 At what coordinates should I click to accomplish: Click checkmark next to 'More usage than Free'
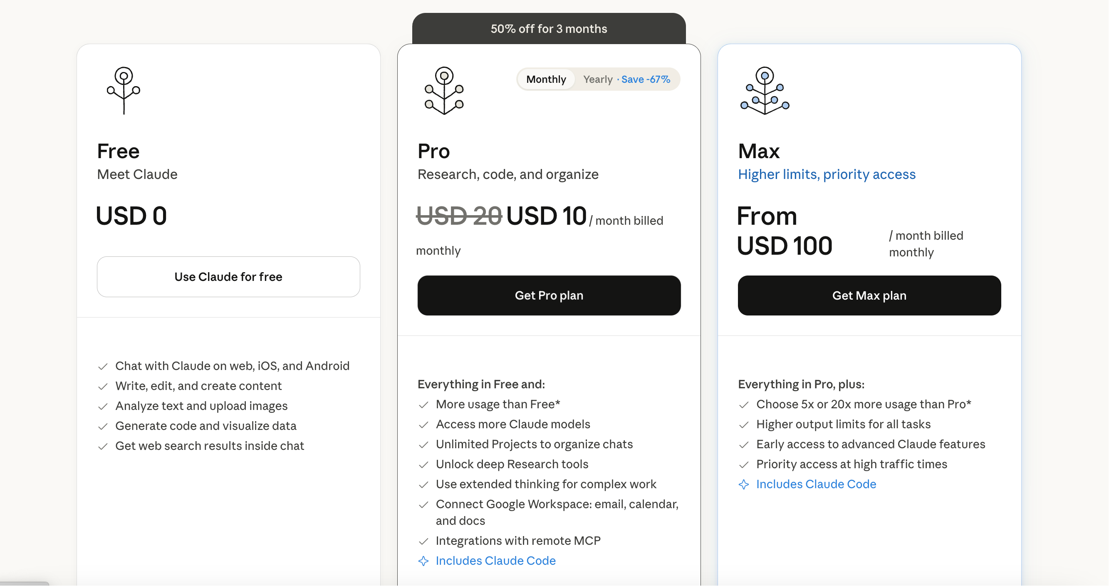pos(423,405)
